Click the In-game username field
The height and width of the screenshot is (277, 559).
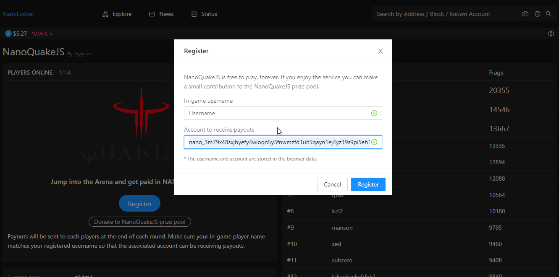[283, 113]
